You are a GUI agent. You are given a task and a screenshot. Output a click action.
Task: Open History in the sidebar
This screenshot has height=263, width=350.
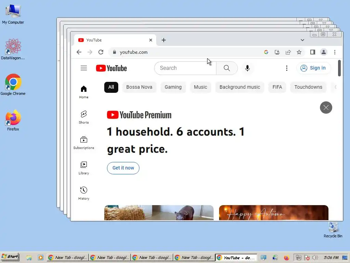(84, 193)
